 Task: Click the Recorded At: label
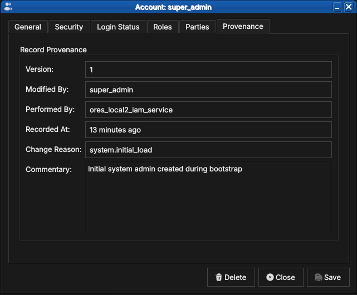pos(48,129)
